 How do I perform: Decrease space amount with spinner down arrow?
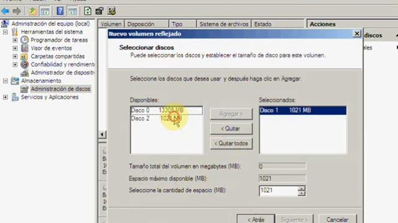click(301, 193)
